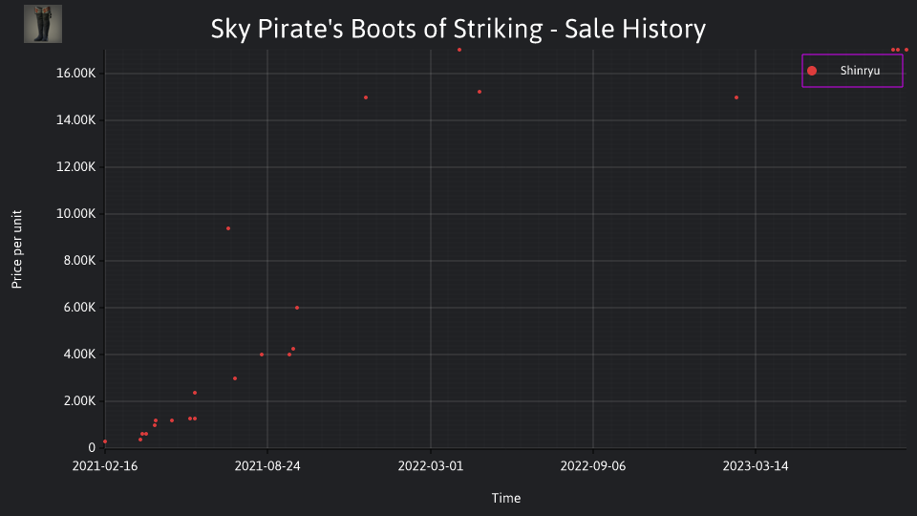Screen dimensions: 917x516
Task: Click the Time axis title
Action: click(506, 498)
